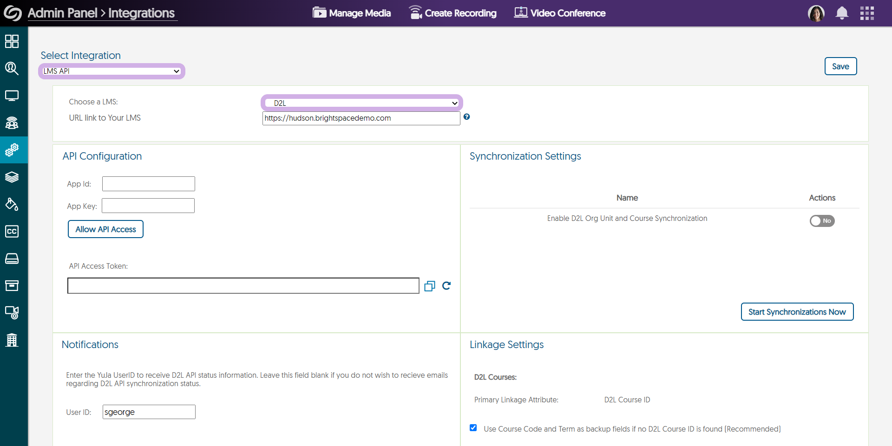Open the notifications bell icon
Image resolution: width=892 pixels, height=446 pixels.
coord(842,13)
